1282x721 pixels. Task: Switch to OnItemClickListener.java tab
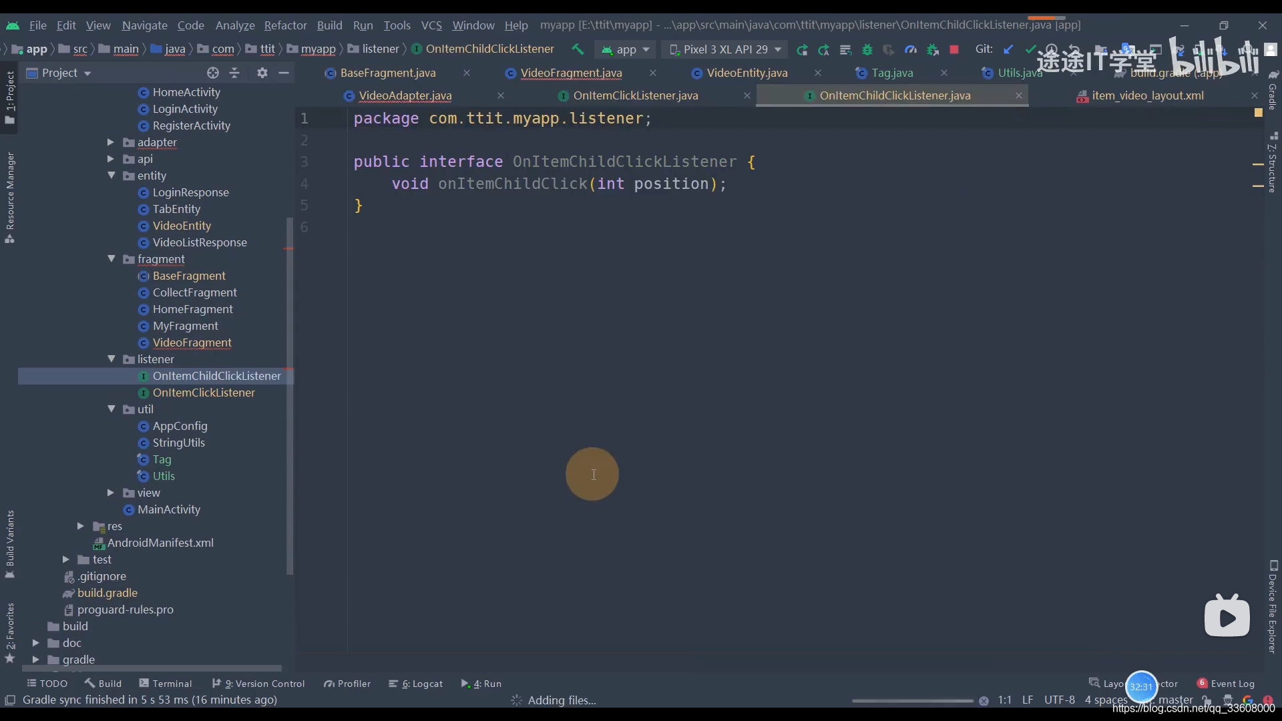tap(636, 95)
